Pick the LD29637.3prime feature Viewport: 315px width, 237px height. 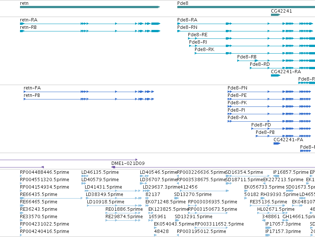pos(161,187)
